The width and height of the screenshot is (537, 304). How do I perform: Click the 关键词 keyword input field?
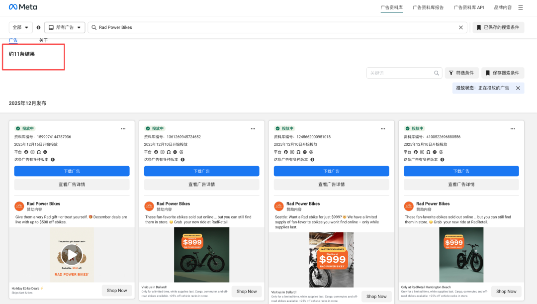pyautogui.click(x=400, y=73)
